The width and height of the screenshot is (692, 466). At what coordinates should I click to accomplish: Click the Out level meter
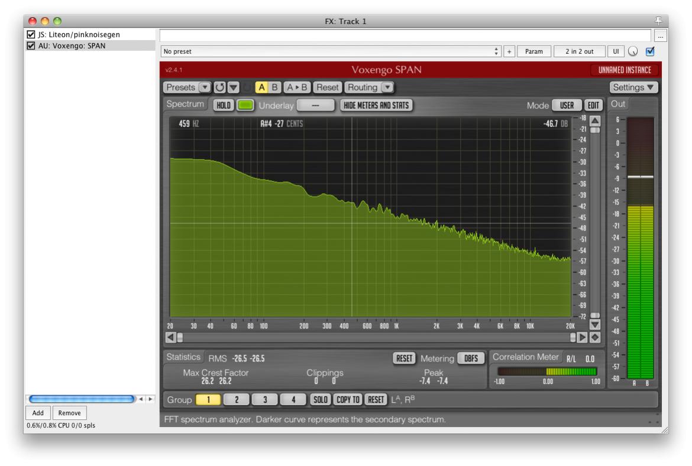coord(641,248)
